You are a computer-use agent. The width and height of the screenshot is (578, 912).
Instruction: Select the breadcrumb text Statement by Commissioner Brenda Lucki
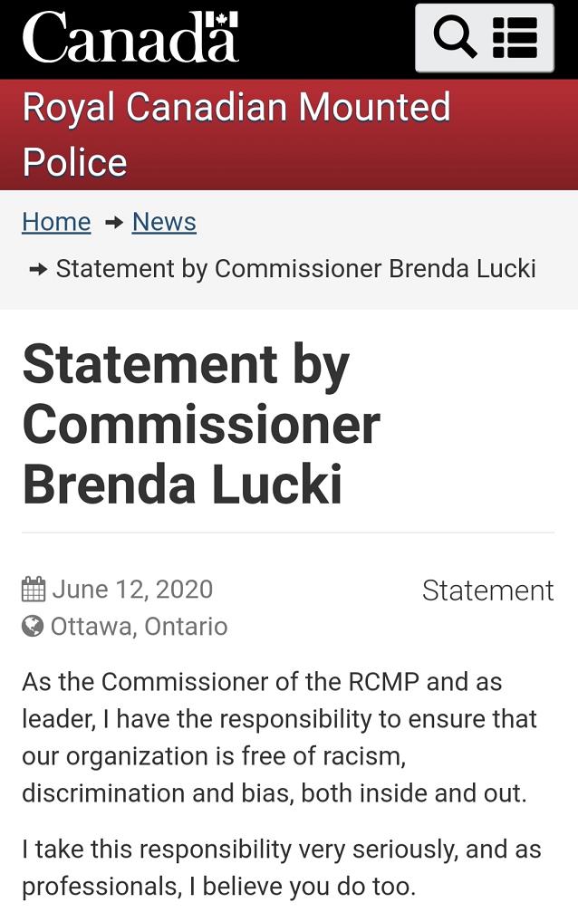pyautogui.click(x=296, y=269)
